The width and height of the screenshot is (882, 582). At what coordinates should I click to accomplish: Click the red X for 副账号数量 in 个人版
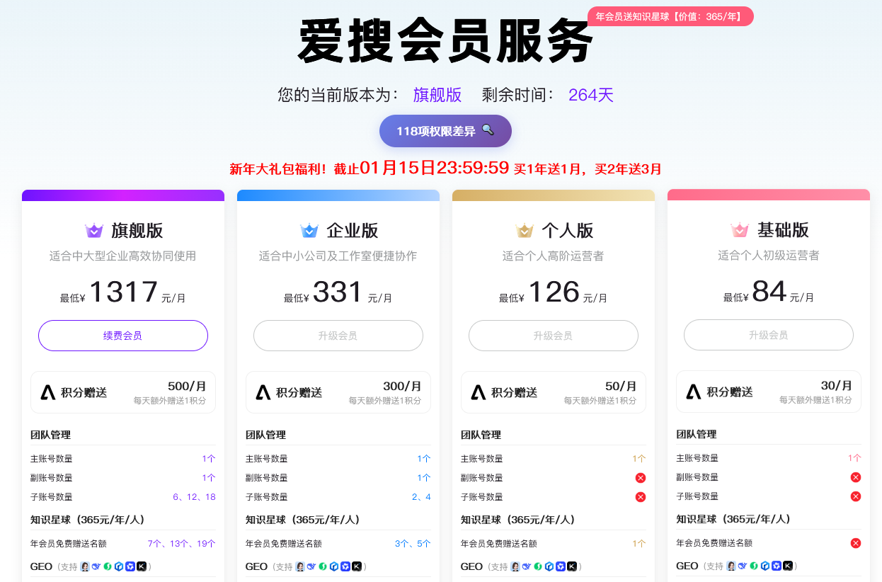pyautogui.click(x=641, y=478)
